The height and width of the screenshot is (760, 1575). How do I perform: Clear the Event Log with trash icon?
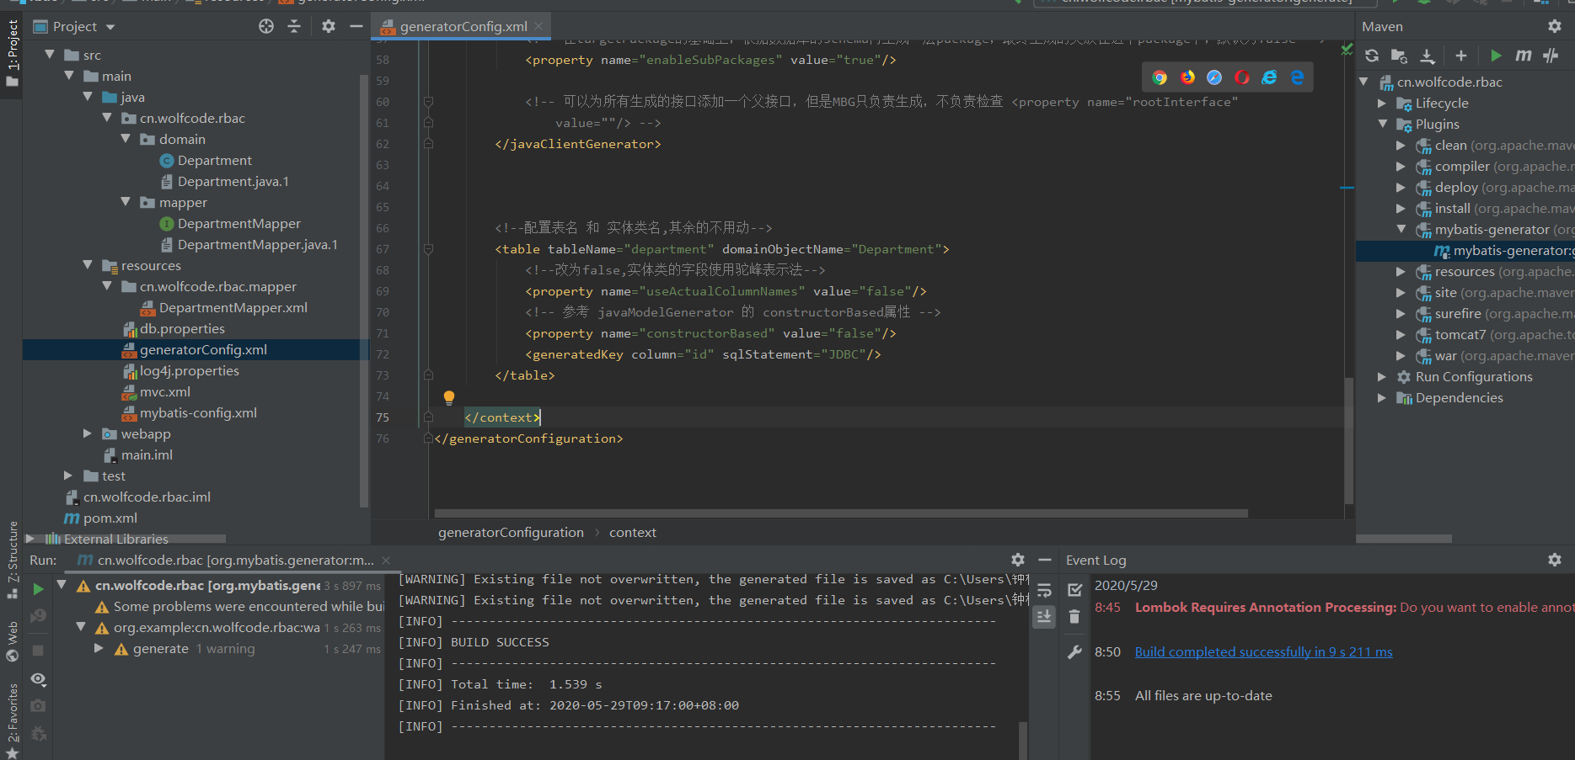[1074, 617]
